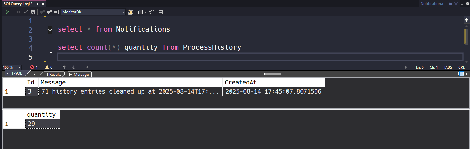Click the Disconnect icon in the toolbar
The image size is (470, 149).
[x=49, y=12]
